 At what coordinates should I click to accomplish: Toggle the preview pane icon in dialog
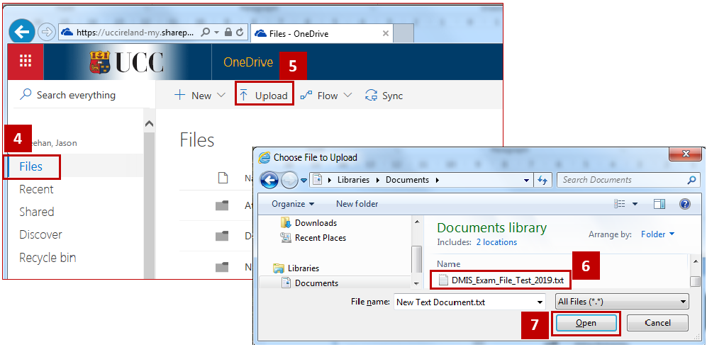pos(659,204)
